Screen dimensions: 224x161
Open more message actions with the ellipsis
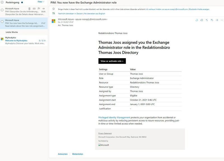[222, 20]
